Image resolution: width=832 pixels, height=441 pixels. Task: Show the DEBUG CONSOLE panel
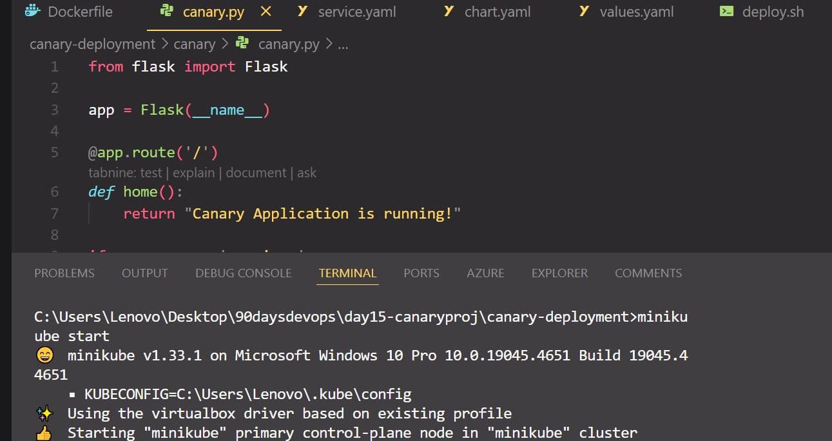point(243,273)
